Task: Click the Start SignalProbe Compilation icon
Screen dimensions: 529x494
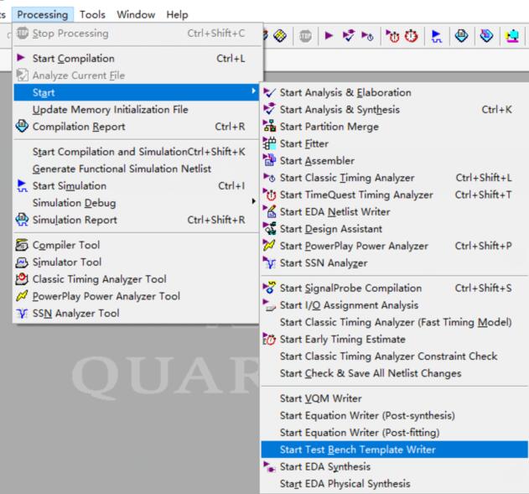Action: (x=270, y=288)
